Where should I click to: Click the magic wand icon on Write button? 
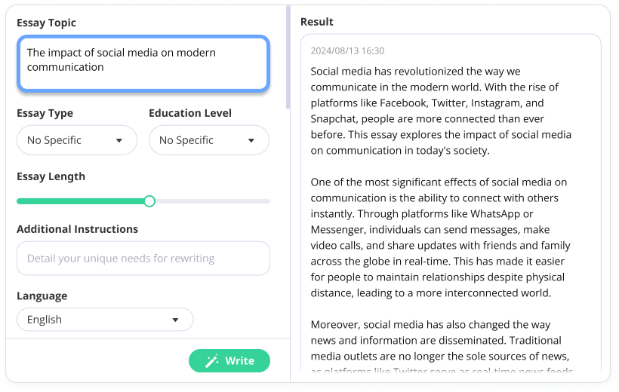(x=212, y=360)
